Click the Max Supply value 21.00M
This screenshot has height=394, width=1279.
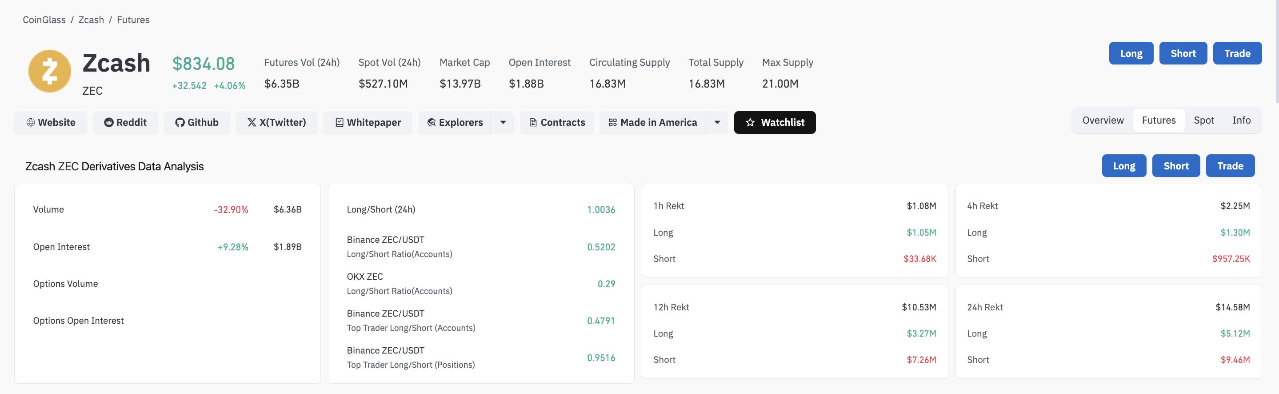click(780, 84)
